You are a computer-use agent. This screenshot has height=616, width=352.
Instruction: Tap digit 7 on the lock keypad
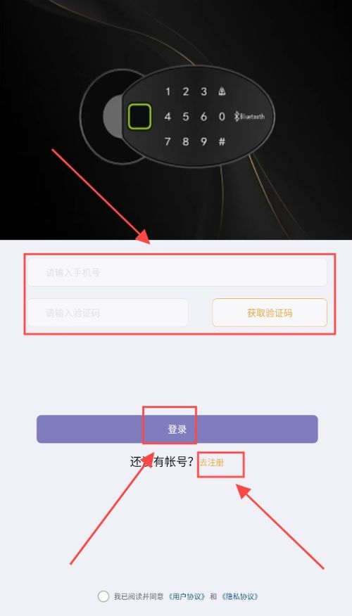(x=168, y=141)
